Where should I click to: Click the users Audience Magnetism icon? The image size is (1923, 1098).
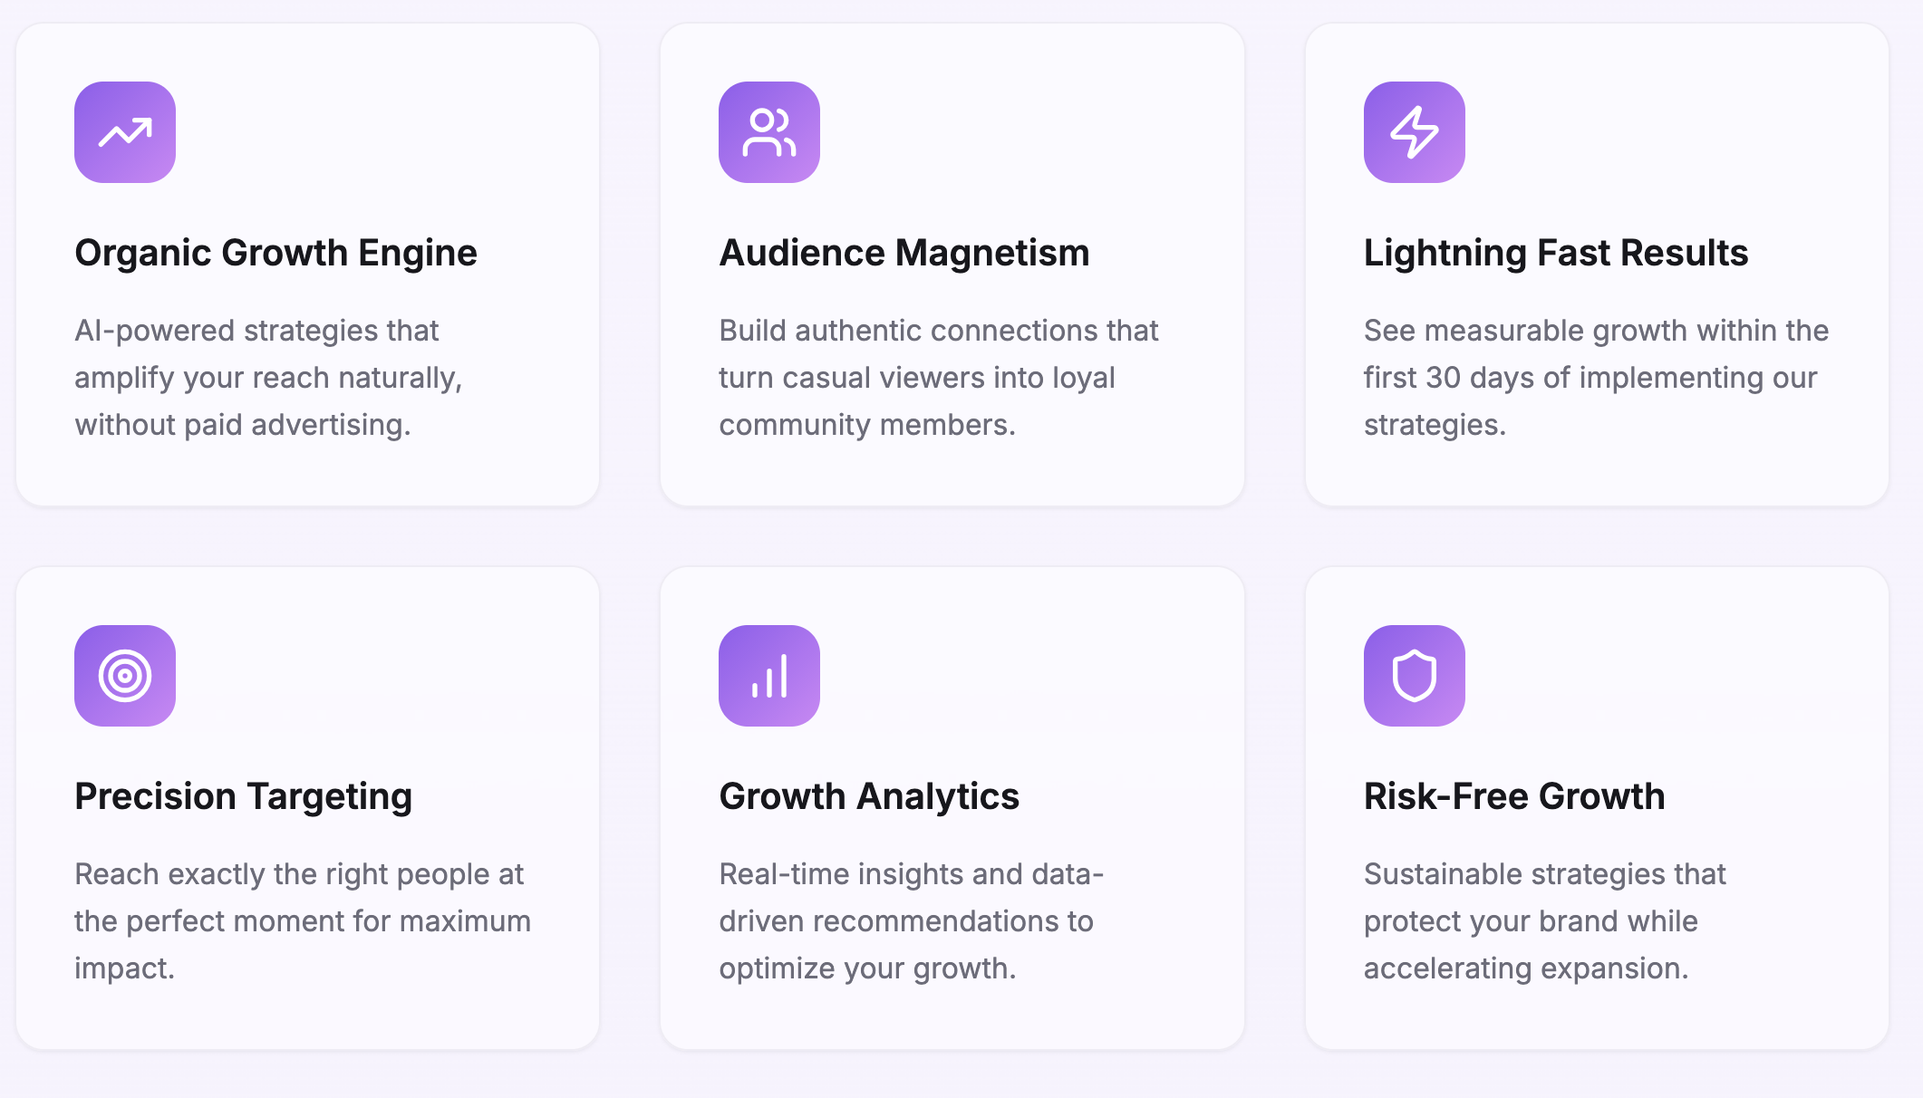point(769,132)
